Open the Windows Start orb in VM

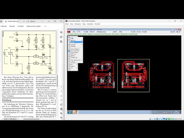click(x=70, y=112)
